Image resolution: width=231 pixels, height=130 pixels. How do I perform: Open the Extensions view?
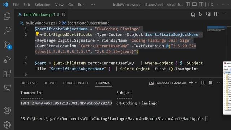(7, 74)
